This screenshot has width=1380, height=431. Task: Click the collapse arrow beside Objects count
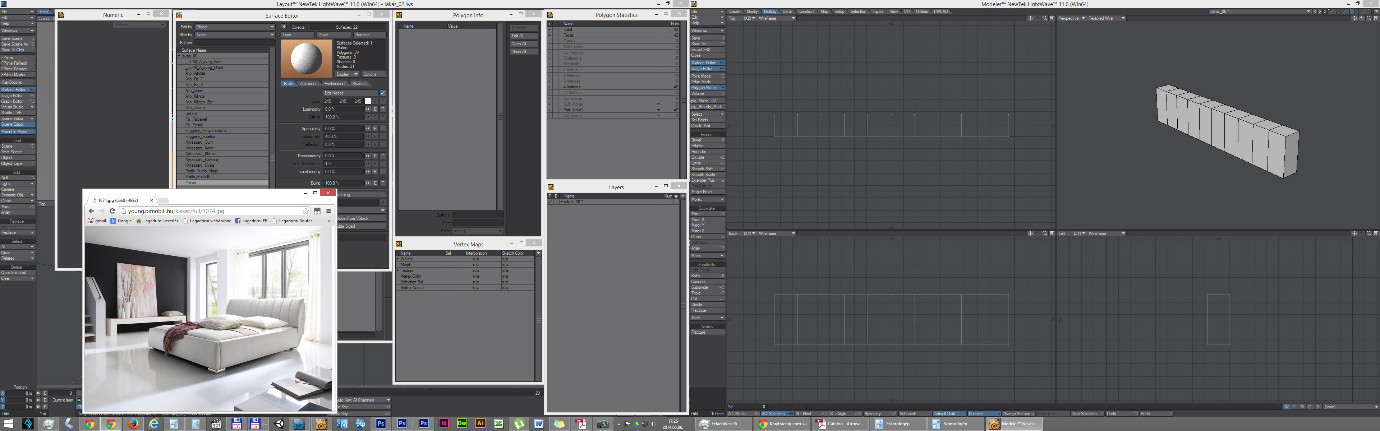coord(284,27)
